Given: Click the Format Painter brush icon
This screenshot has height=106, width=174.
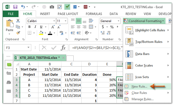Looking at the screenshot, I should (18, 33).
